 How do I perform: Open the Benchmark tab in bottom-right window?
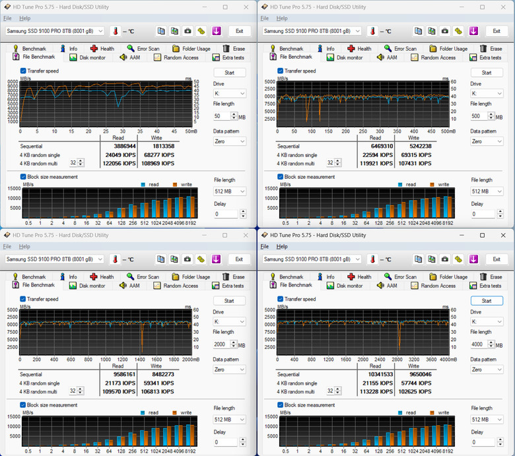(x=287, y=277)
